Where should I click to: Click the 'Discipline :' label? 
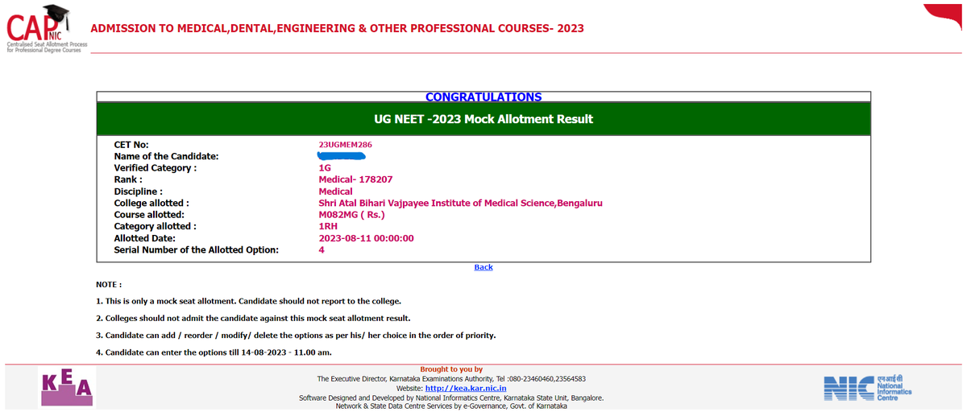(139, 192)
